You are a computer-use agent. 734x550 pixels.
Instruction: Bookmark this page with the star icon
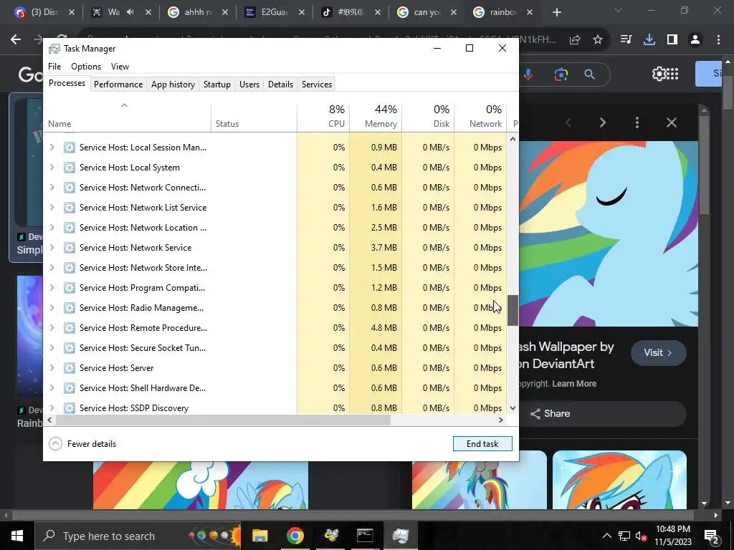[x=597, y=40]
